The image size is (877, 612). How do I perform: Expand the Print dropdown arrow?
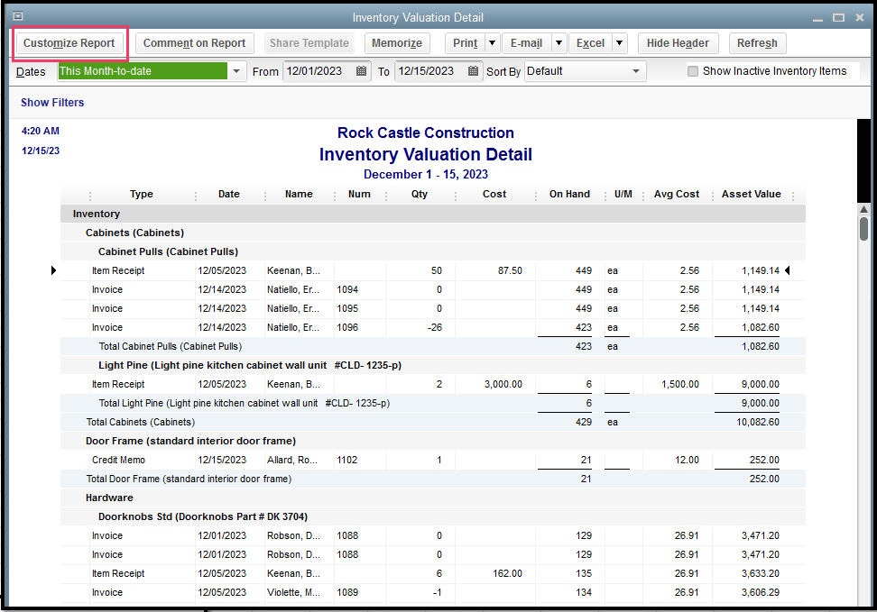click(x=492, y=43)
